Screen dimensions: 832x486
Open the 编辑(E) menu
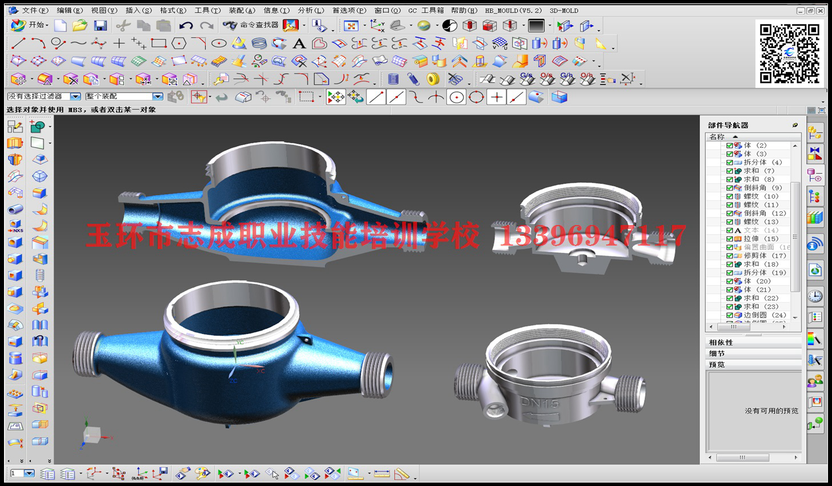pos(70,10)
